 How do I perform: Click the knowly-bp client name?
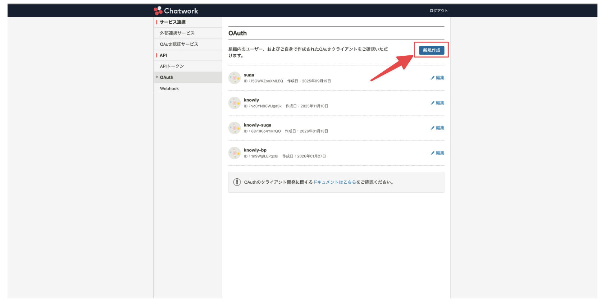pyautogui.click(x=255, y=150)
